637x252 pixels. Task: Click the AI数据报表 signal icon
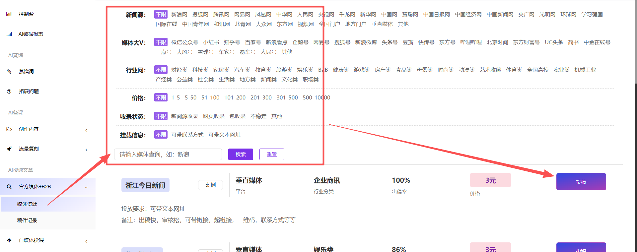(9, 34)
